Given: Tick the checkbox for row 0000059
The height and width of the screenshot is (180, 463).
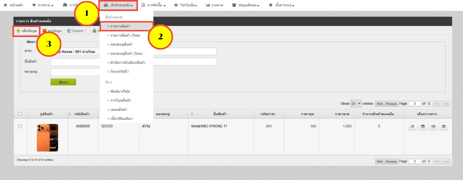Looking at the screenshot, I should click(20, 126).
